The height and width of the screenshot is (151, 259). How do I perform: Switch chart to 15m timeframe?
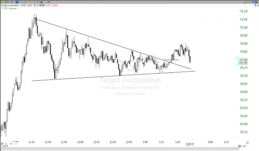(25, 2)
